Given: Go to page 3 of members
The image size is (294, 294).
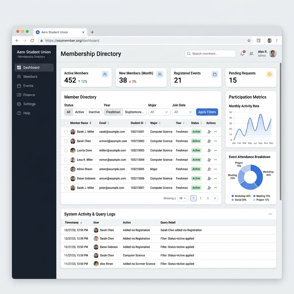Looking at the screenshot, I should [x=208, y=198].
